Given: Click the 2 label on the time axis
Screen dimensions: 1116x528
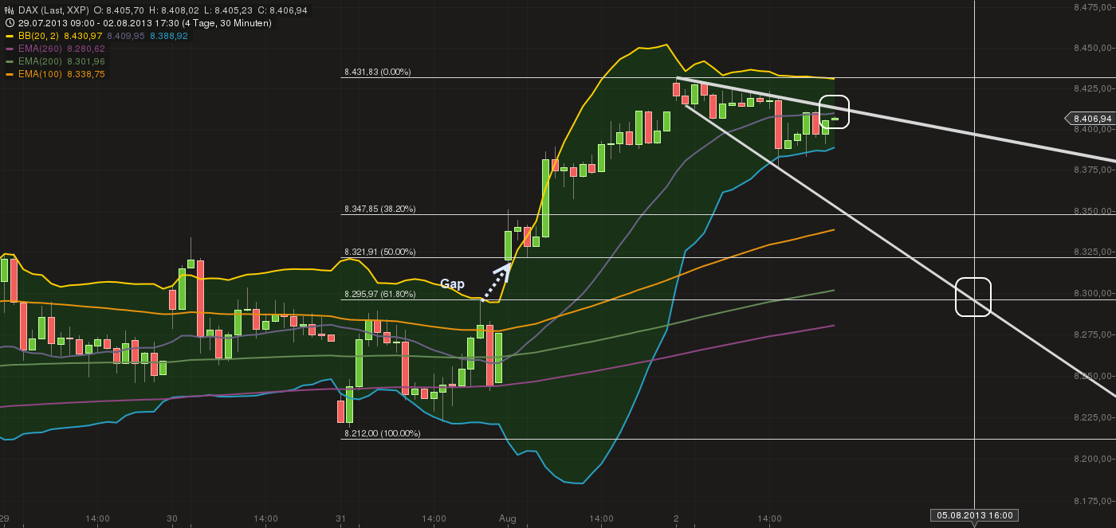Looking at the screenshot, I should [x=677, y=518].
